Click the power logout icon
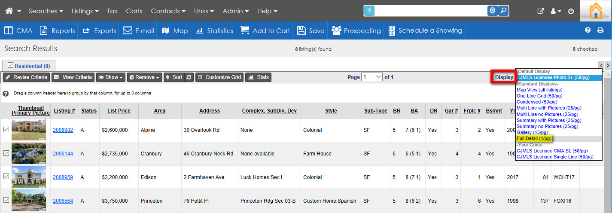The height and width of the screenshot is (213, 612). coord(571,11)
